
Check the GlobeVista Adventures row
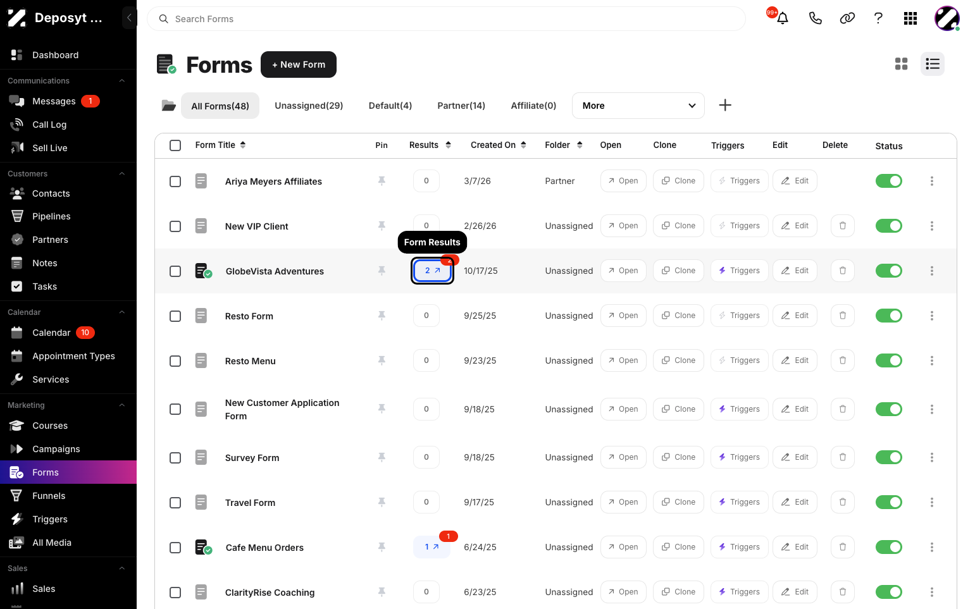coord(175,271)
